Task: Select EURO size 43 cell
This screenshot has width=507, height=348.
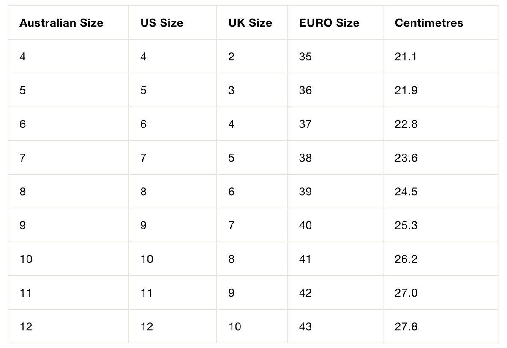Action: pos(335,326)
